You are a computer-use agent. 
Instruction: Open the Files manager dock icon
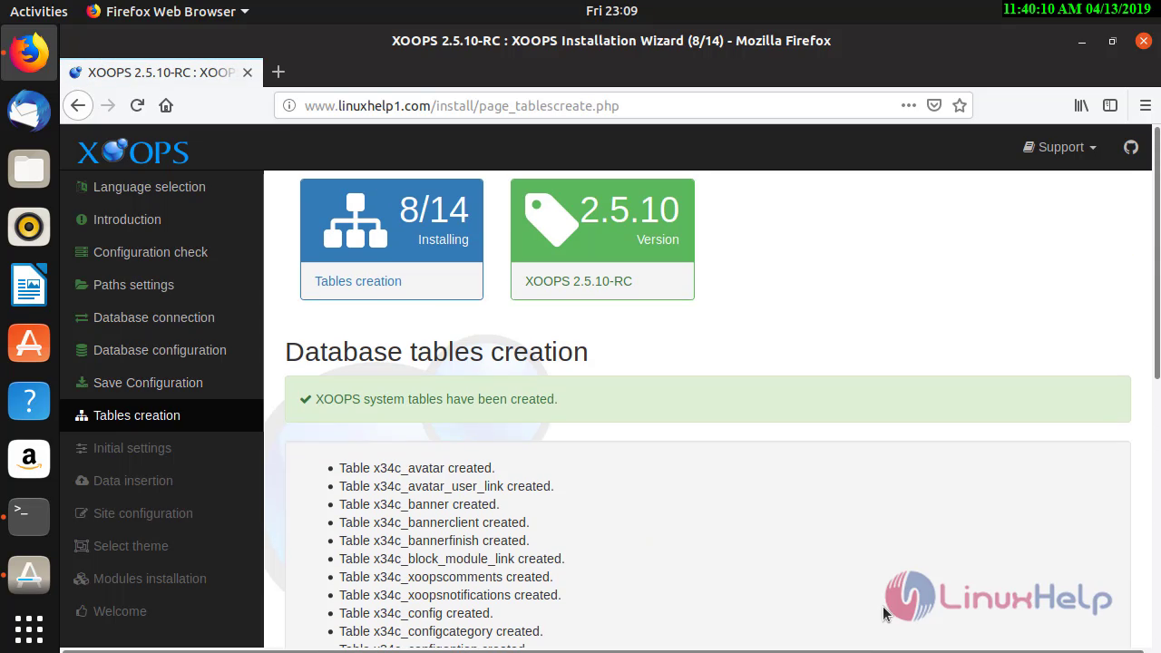[29, 170]
